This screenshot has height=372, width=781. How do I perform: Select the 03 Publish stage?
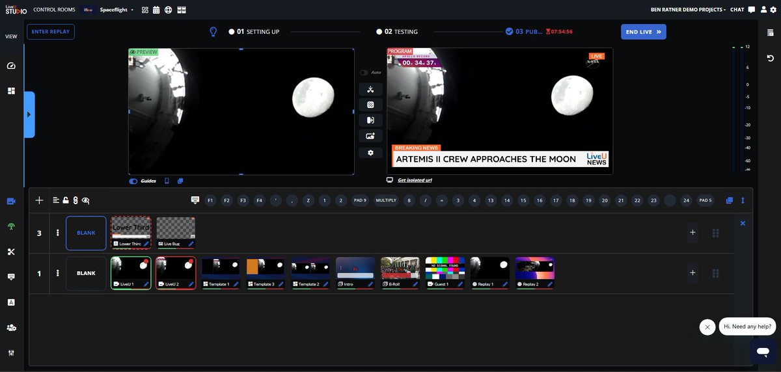tap(524, 31)
